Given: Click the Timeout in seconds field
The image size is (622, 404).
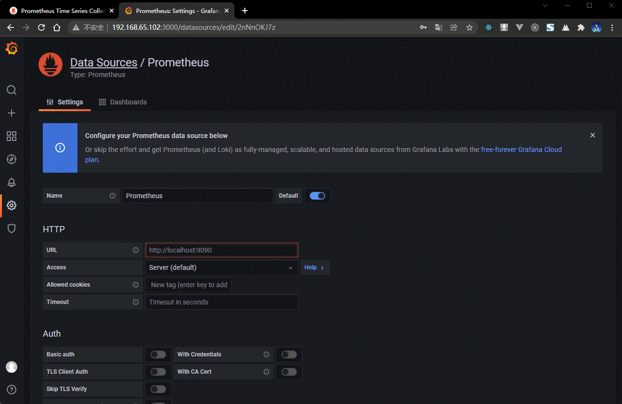Looking at the screenshot, I should pos(222,302).
